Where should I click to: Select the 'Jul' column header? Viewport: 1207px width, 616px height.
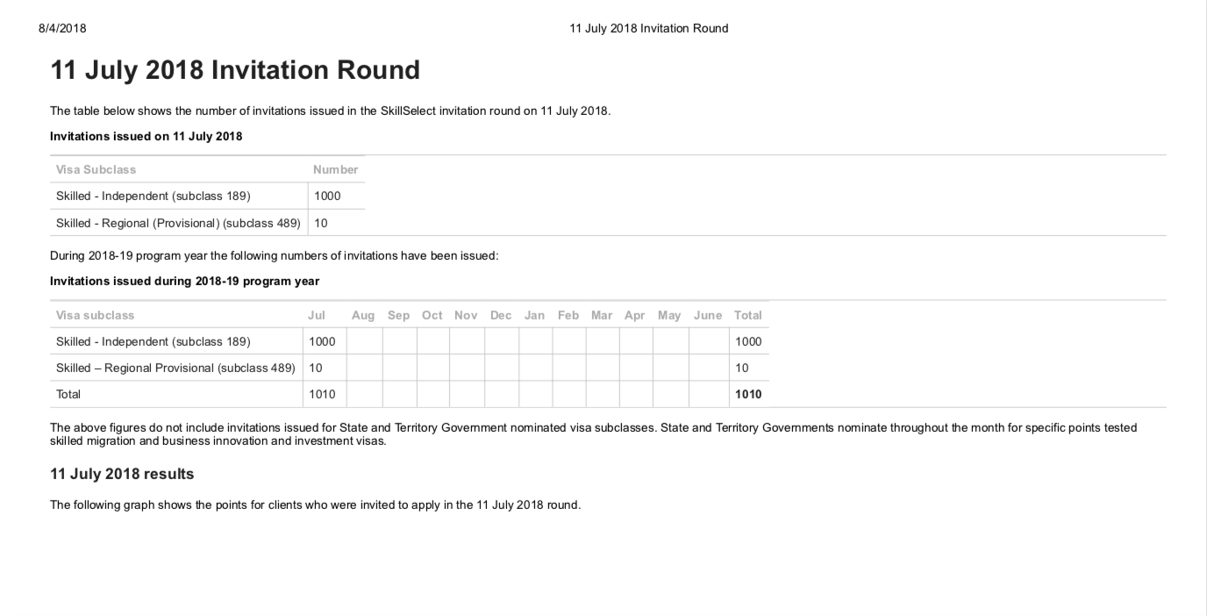[x=317, y=315]
